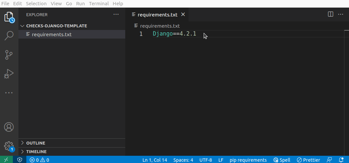Toggle Prettier formatter status item
The height and width of the screenshot is (163, 349).
click(308, 160)
